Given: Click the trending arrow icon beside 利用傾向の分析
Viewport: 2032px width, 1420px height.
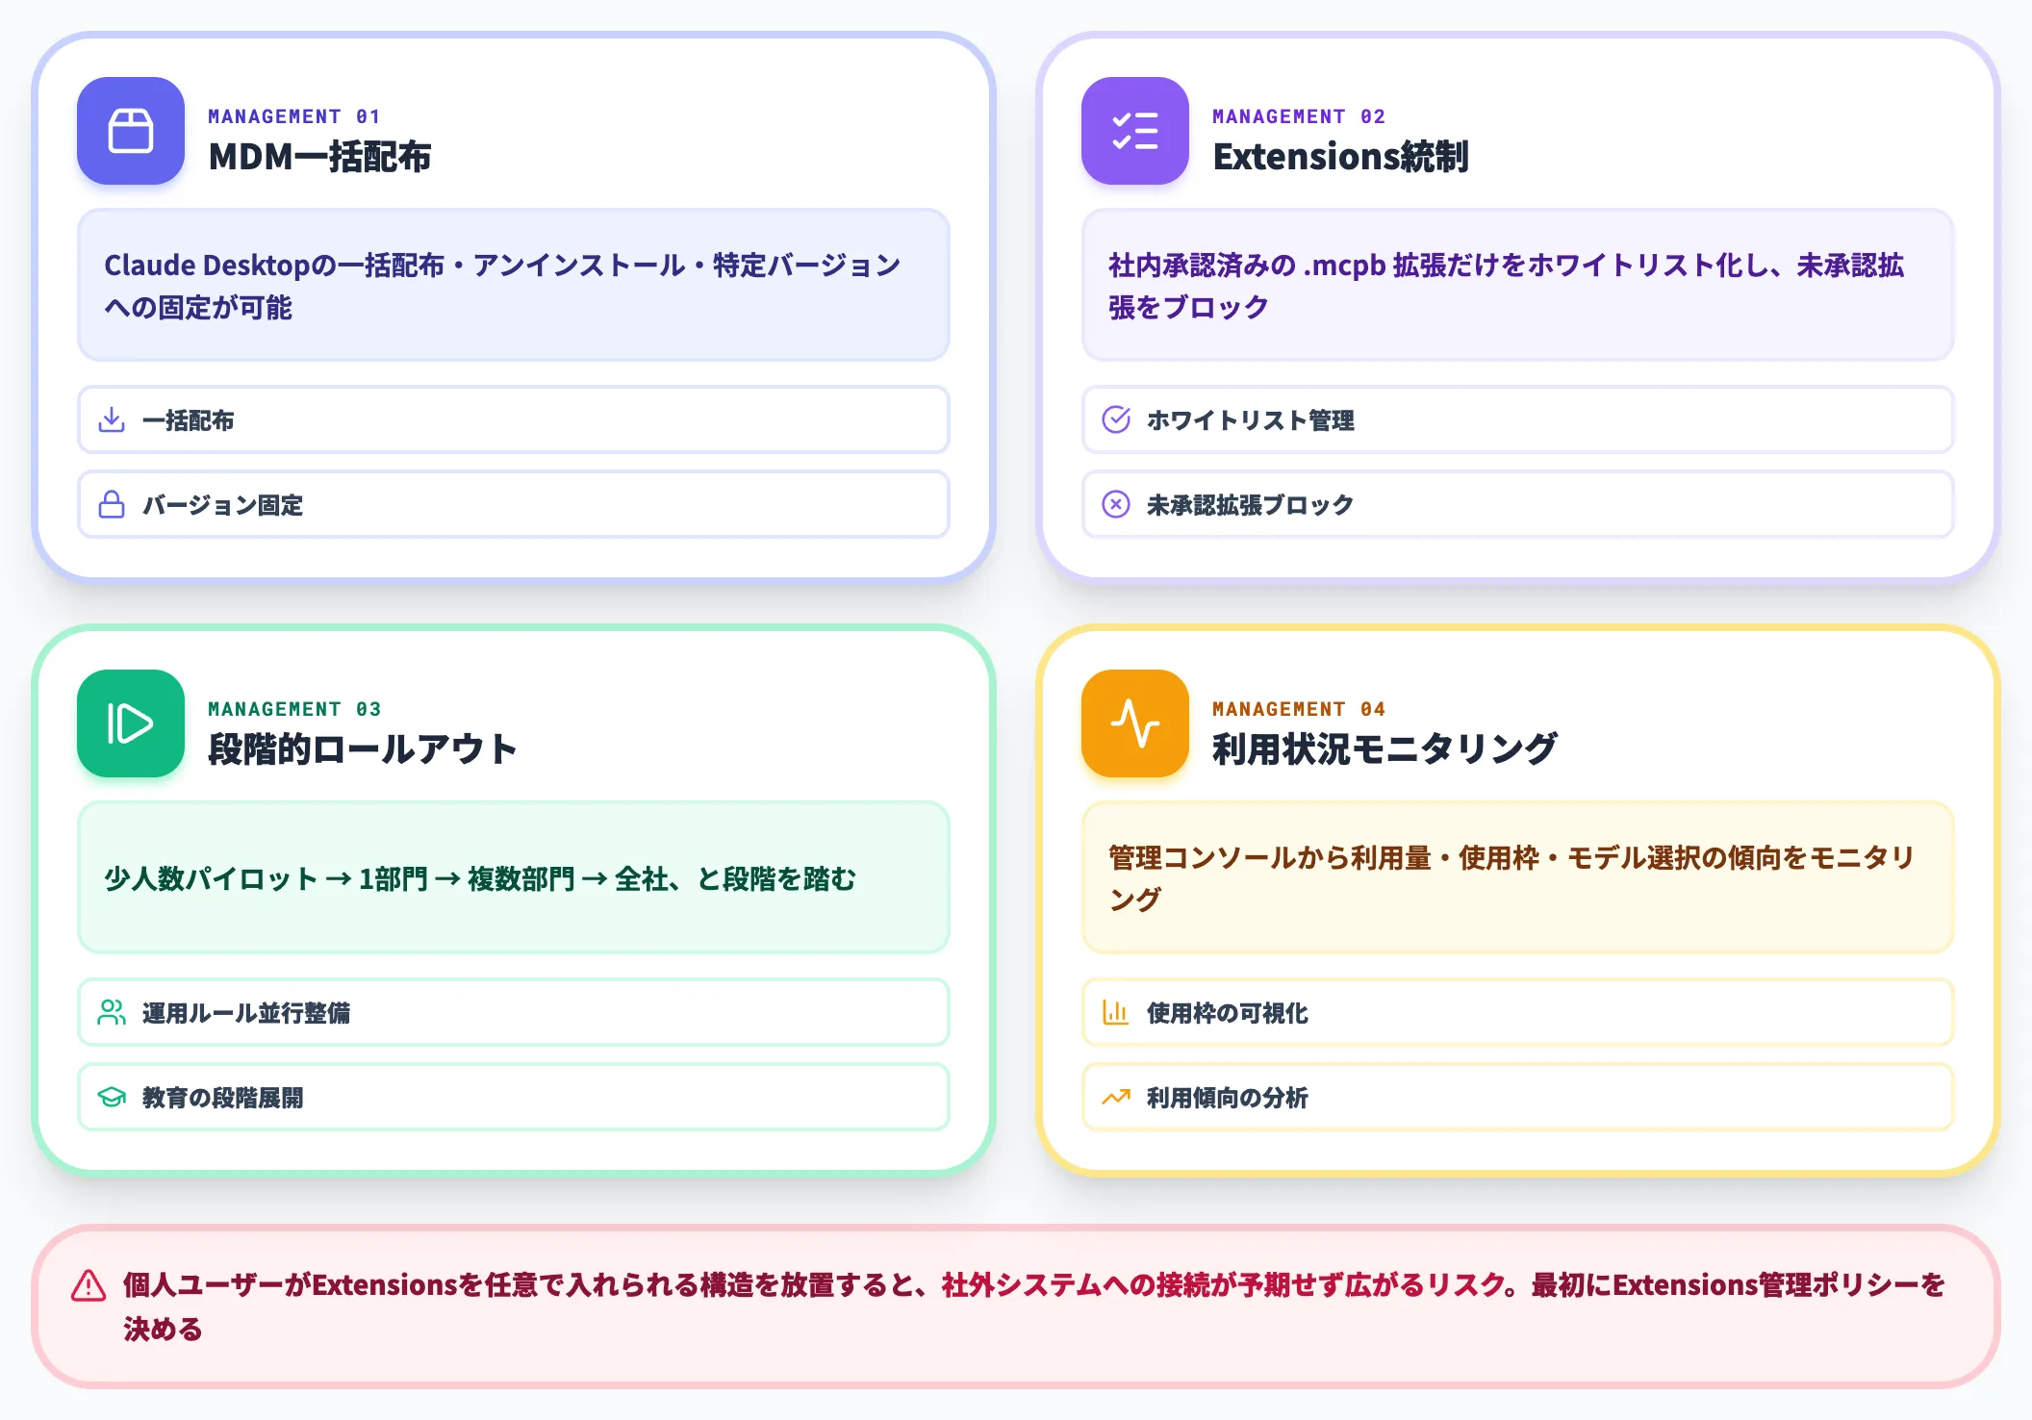Looking at the screenshot, I should (x=1116, y=1098).
